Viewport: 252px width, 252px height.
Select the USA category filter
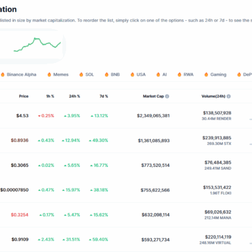(138, 74)
